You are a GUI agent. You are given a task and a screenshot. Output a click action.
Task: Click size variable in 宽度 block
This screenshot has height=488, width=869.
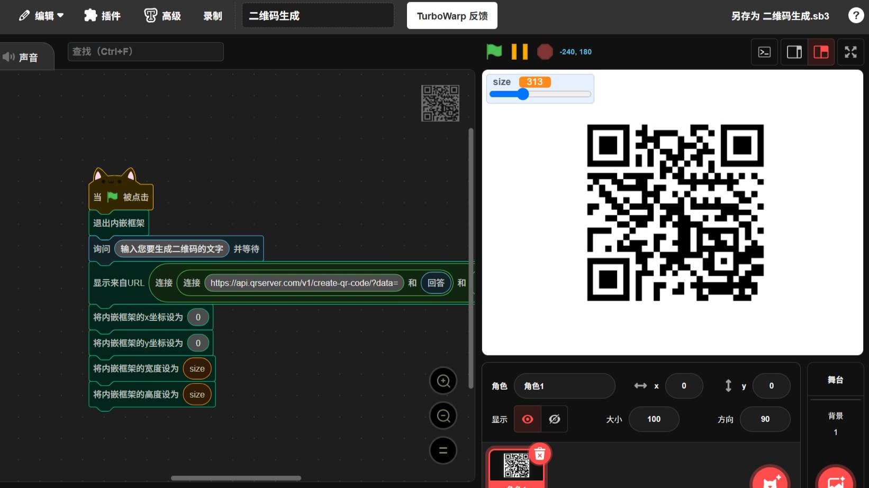tap(197, 369)
